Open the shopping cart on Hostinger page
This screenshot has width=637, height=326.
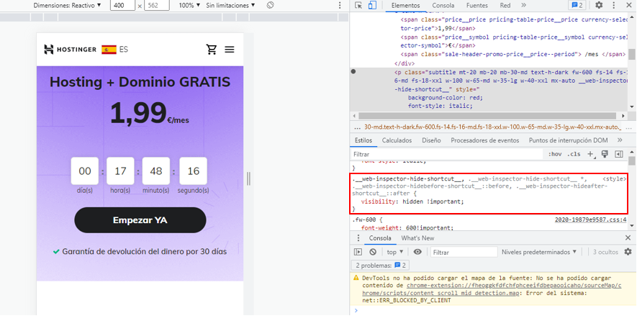212,50
